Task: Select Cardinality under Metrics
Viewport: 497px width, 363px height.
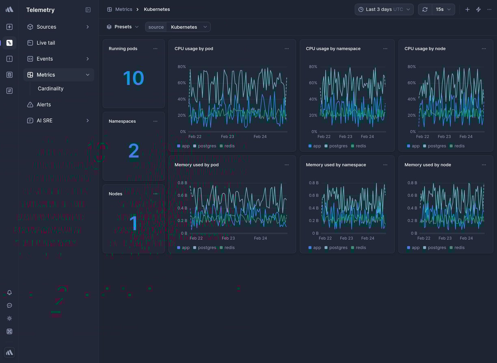Action: pos(50,88)
